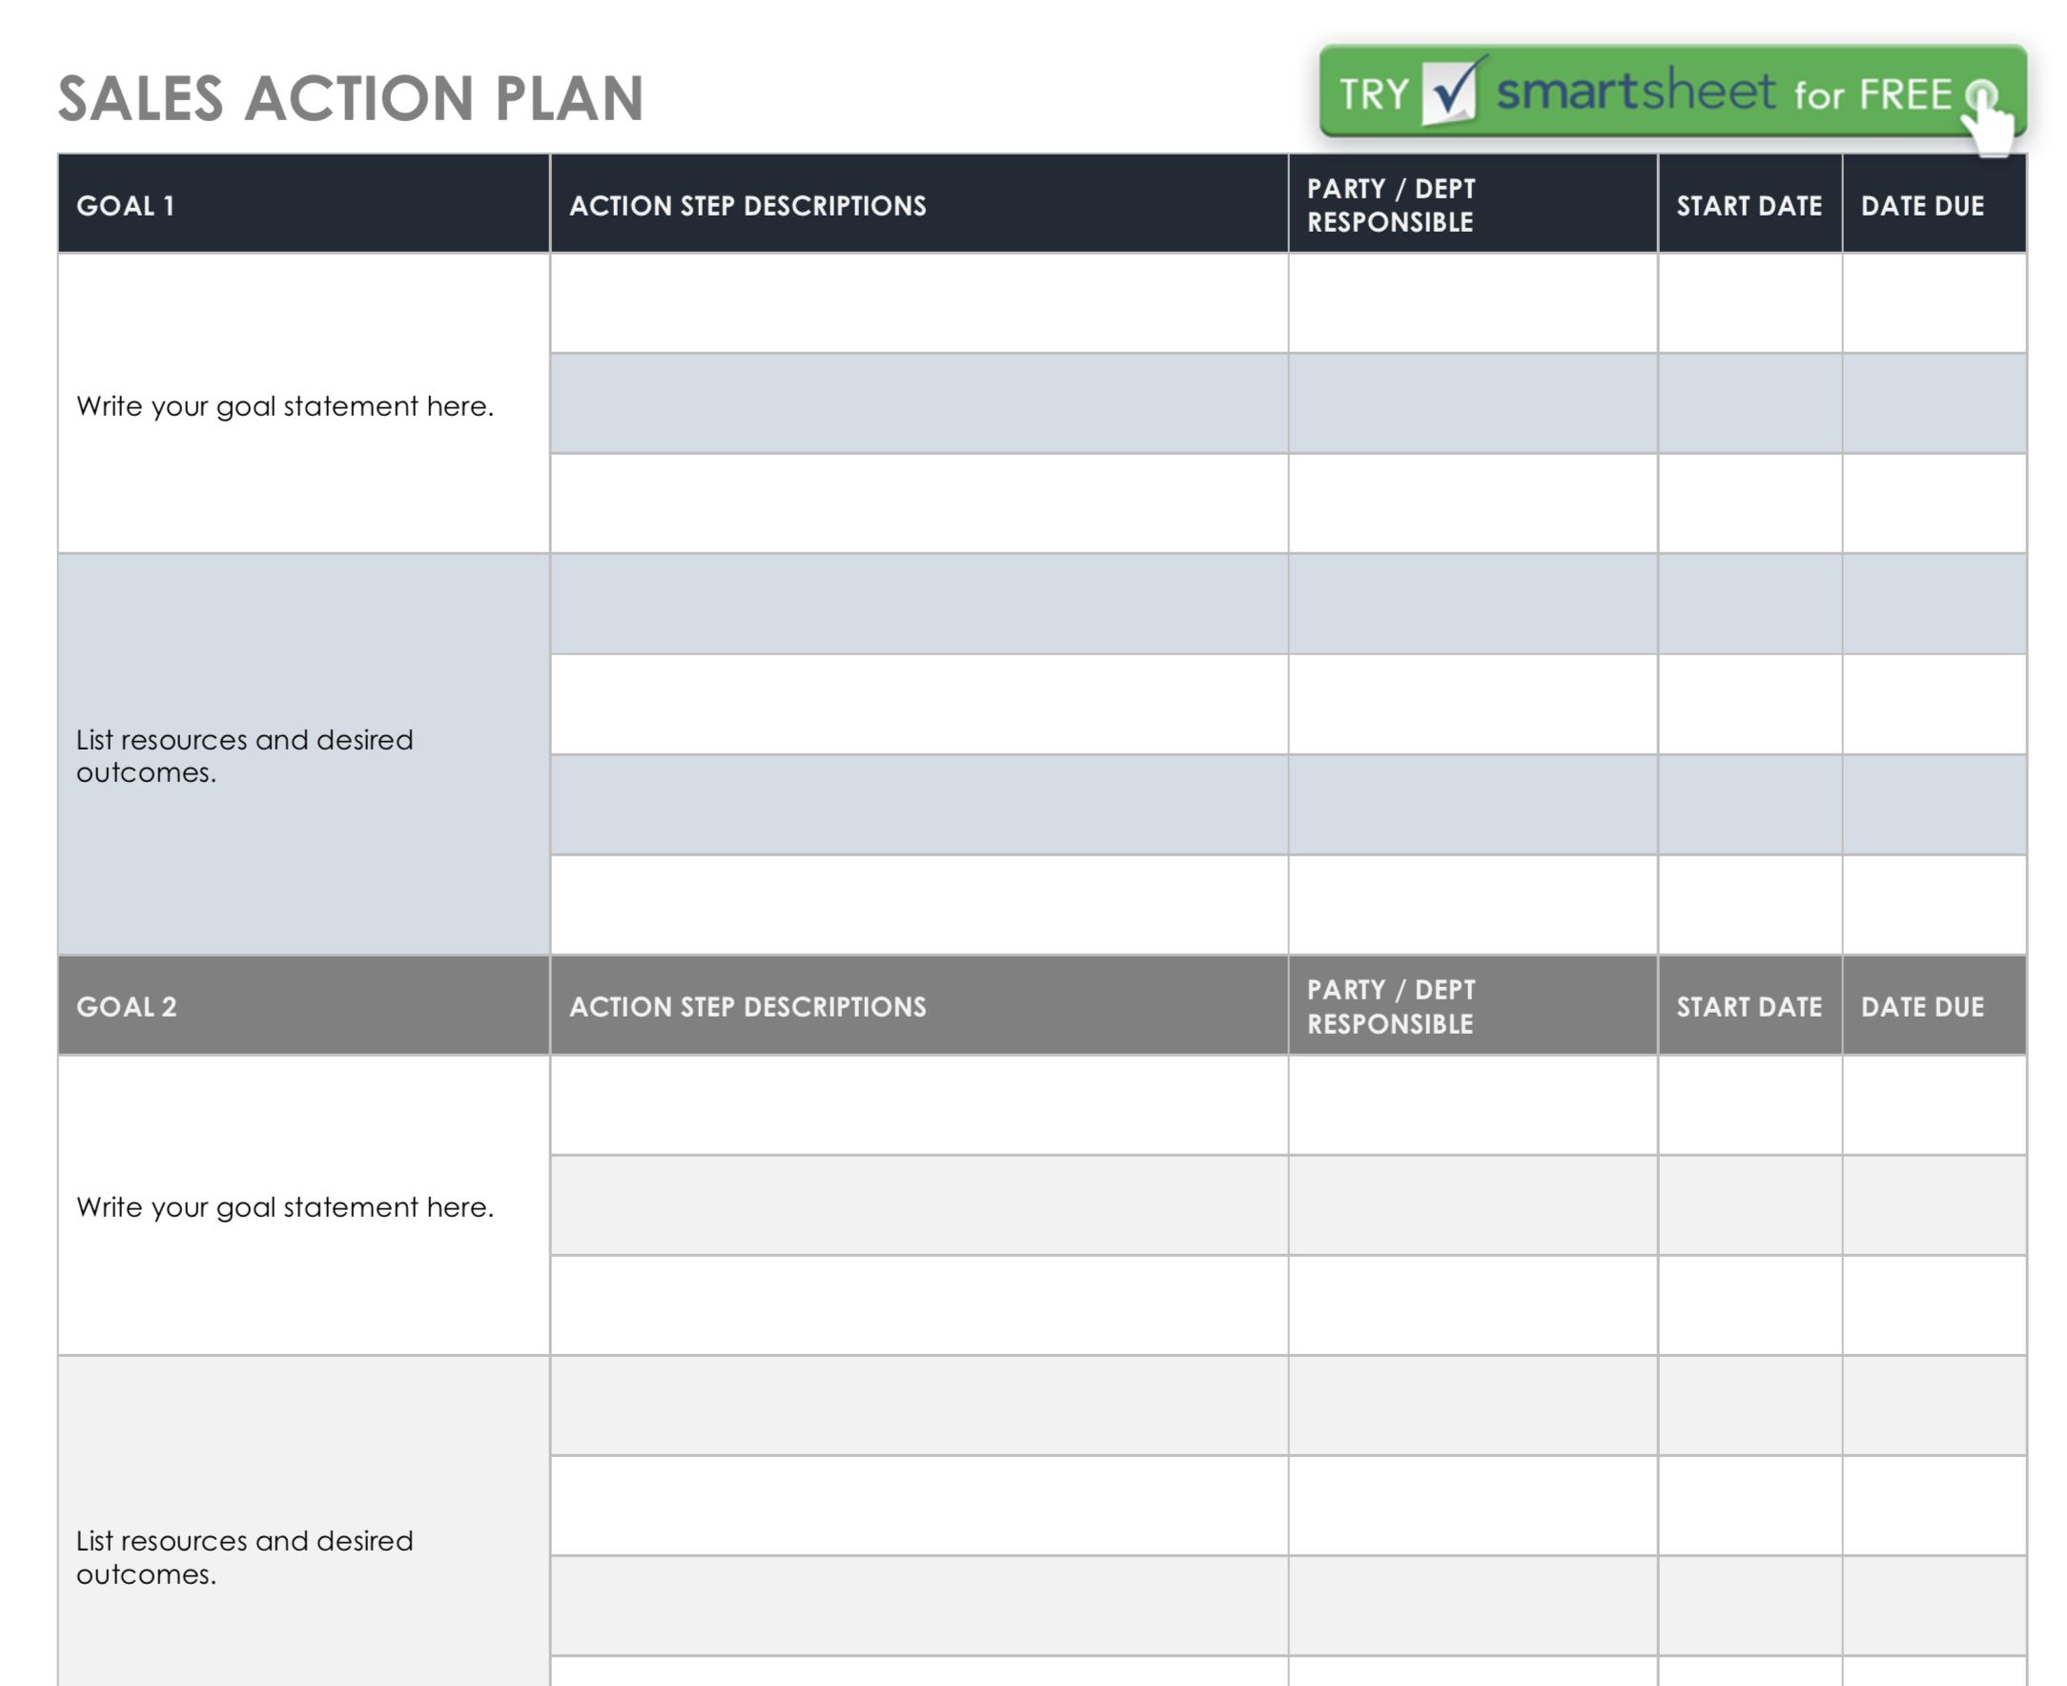Click first empty action step cell under Goal 1
The image size is (2067, 1686).
pos(919,303)
